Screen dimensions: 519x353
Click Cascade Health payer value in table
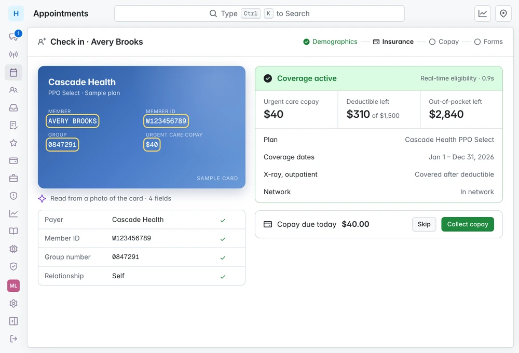click(138, 220)
